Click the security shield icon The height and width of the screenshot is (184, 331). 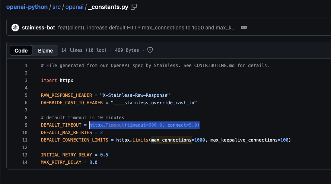[x=150, y=50]
